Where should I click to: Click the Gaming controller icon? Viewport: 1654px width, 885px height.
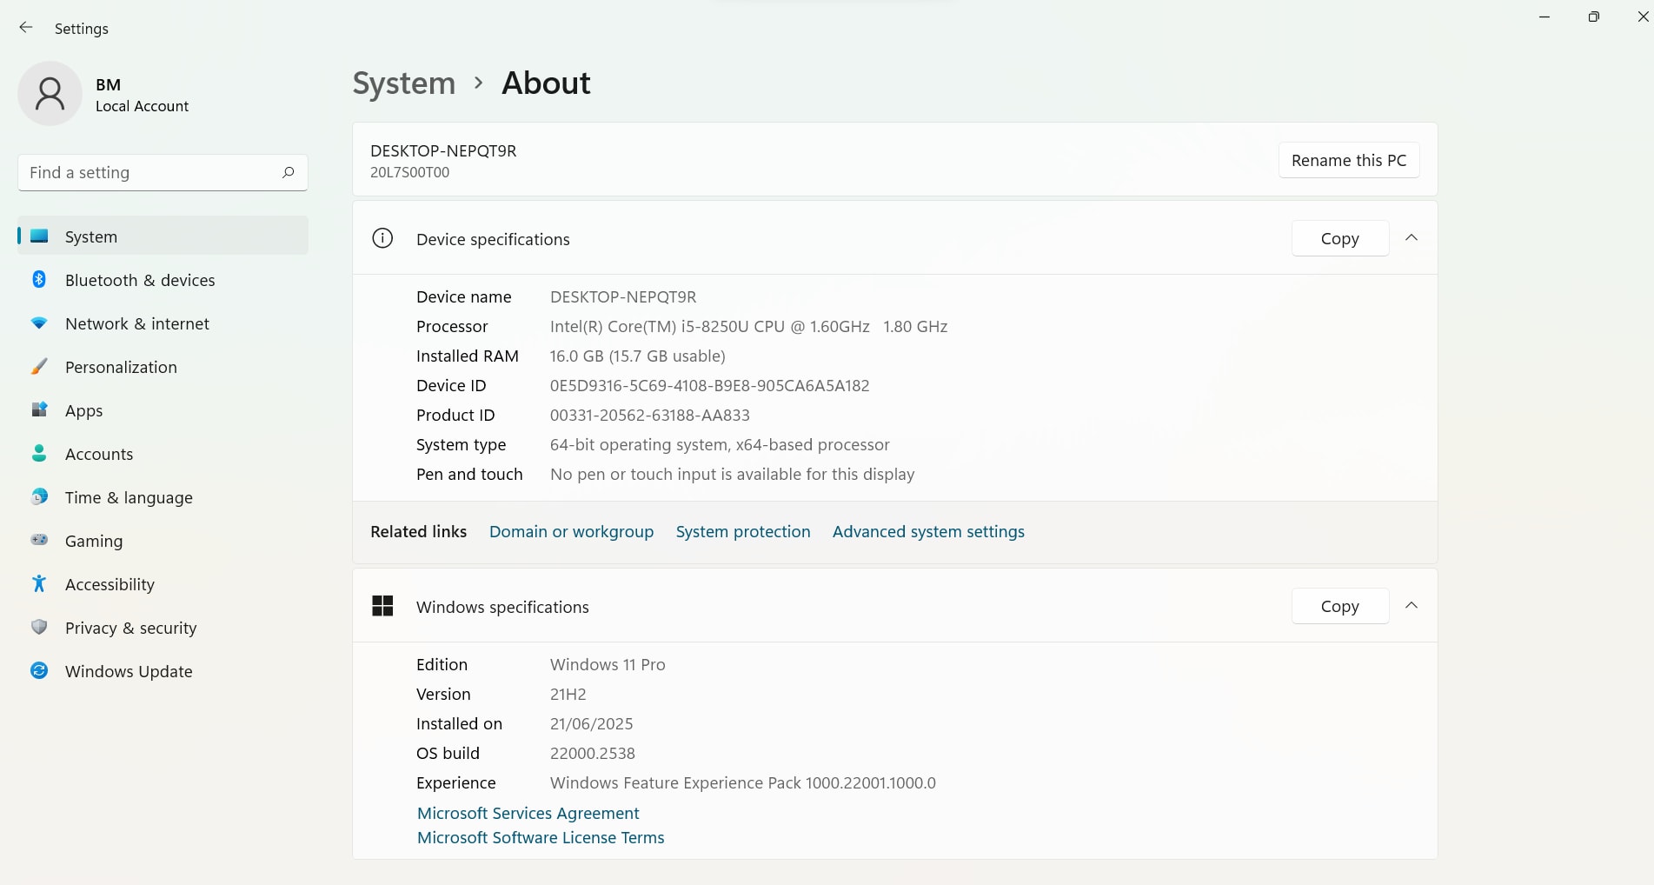click(x=39, y=541)
